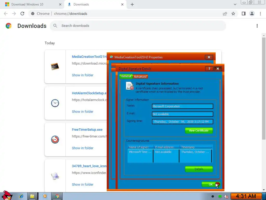Open the FreeTimerSetup.exe download link
The width and height of the screenshot is (266, 200).
pos(87,130)
